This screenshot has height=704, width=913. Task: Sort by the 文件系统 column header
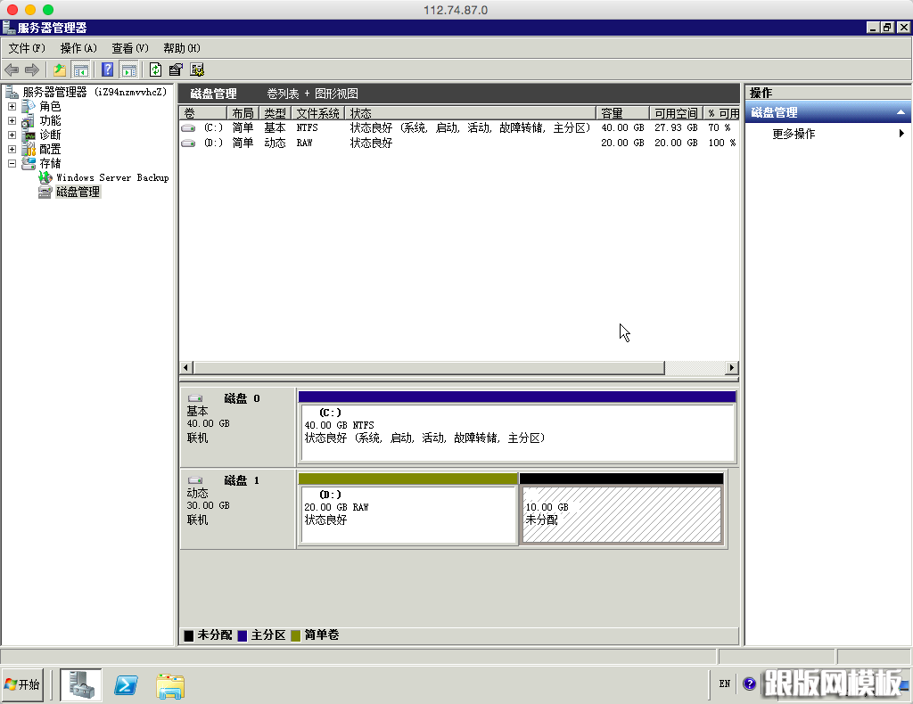point(317,113)
